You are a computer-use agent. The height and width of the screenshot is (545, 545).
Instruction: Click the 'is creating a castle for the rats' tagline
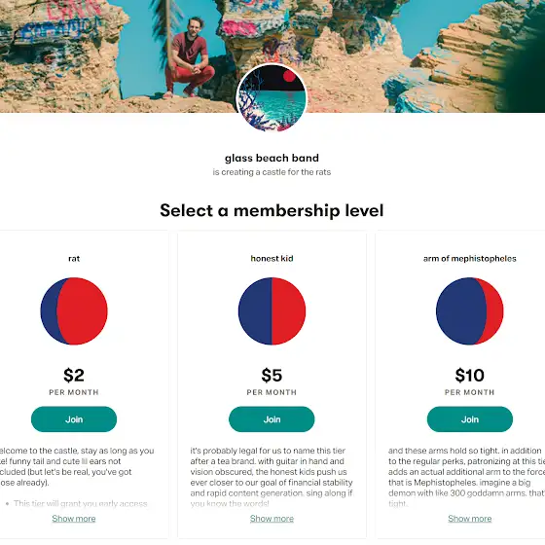coord(272,172)
